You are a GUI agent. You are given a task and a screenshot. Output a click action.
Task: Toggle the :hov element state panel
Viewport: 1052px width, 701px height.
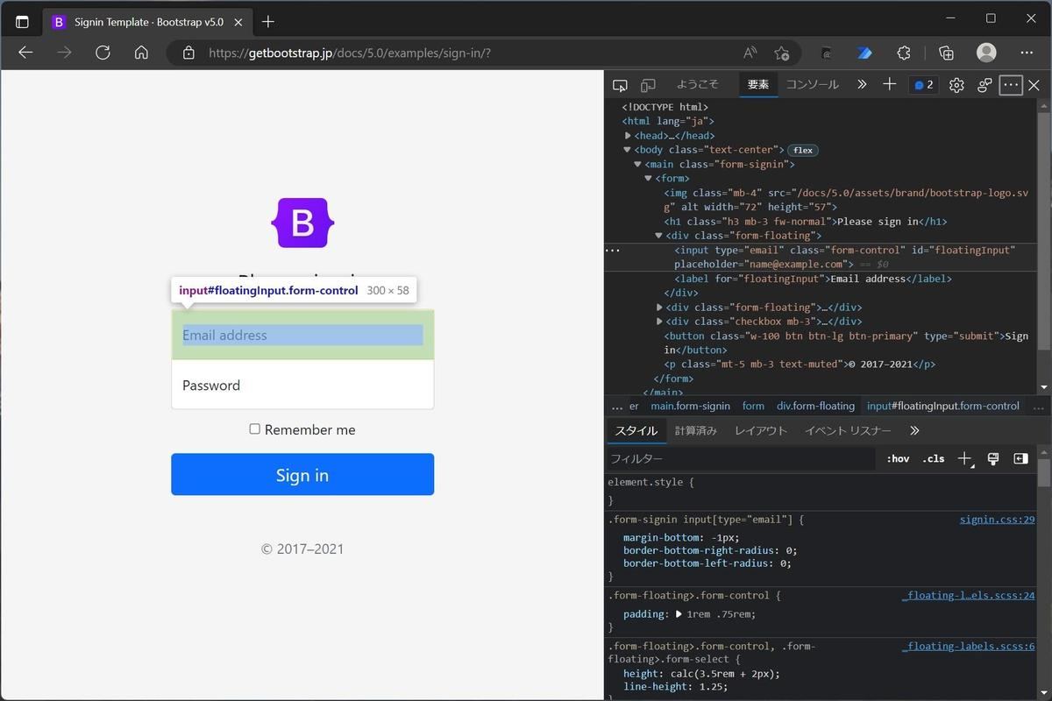898,458
